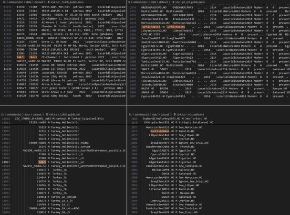Click the file icon beside v54.1.p1_HO_public.ind breadcrumb
The height and width of the screenshot is (215, 290).
tap(175, 115)
